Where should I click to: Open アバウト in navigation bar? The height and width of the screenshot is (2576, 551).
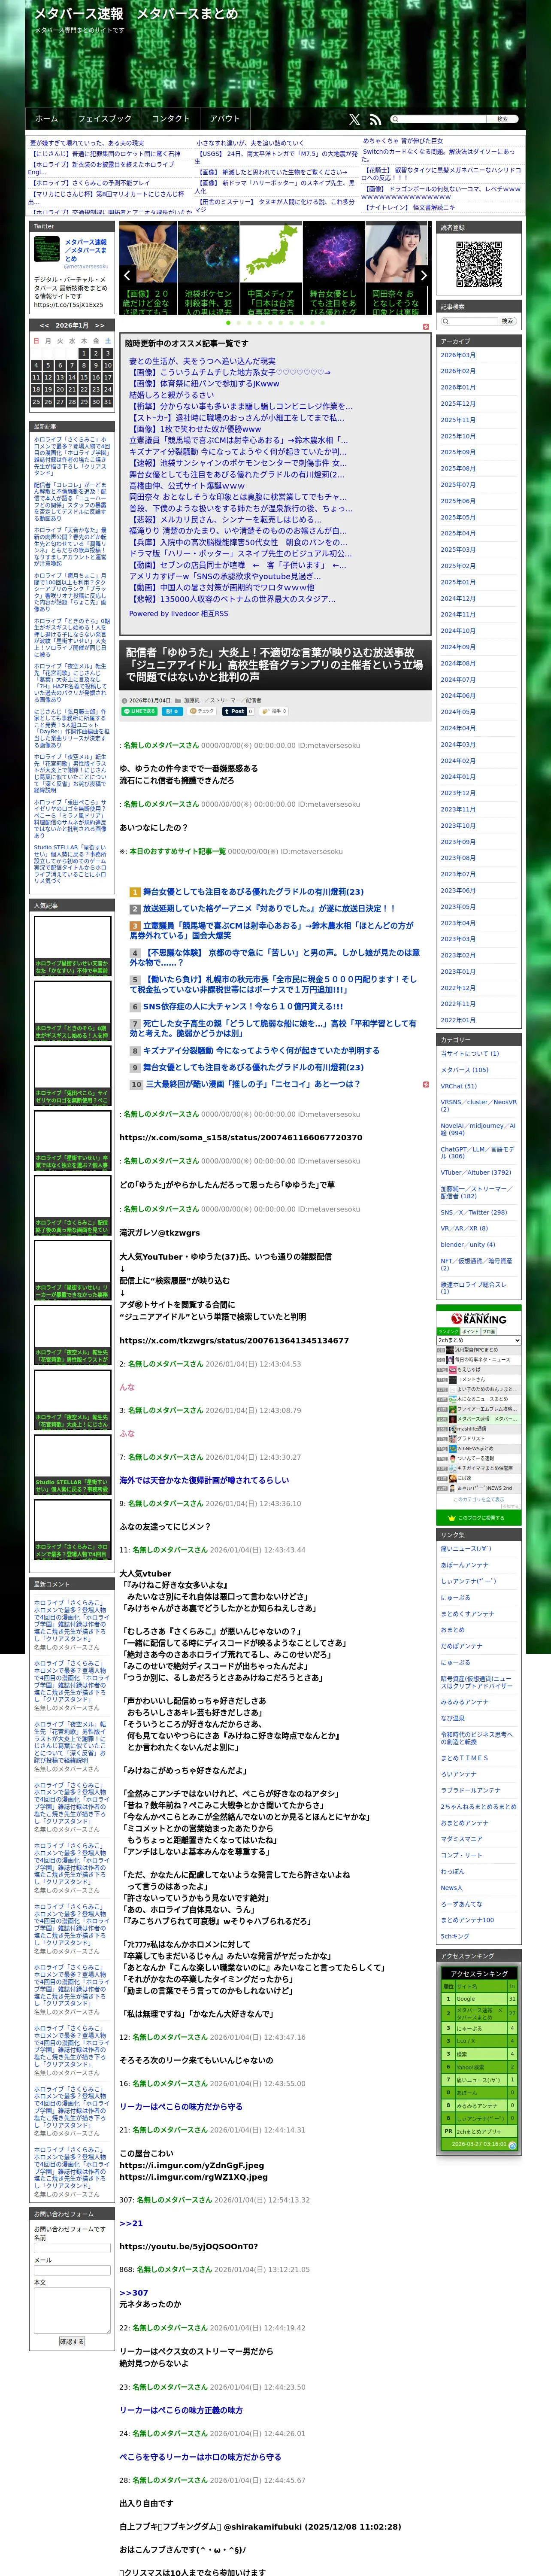click(x=225, y=119)
